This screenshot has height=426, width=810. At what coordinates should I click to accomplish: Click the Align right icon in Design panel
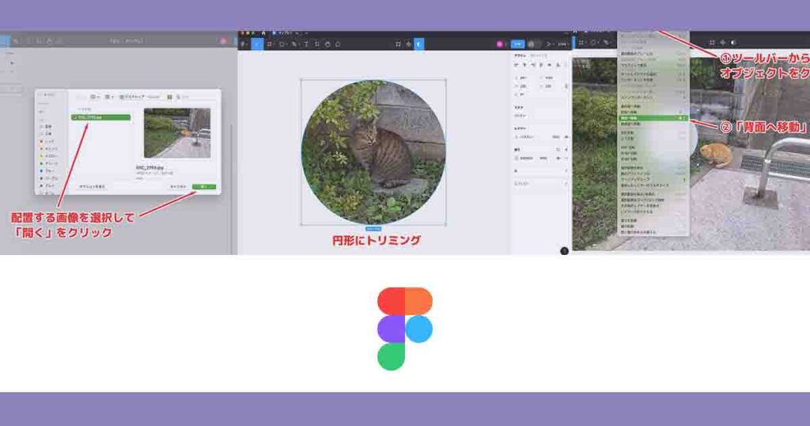tap(533, 65)
